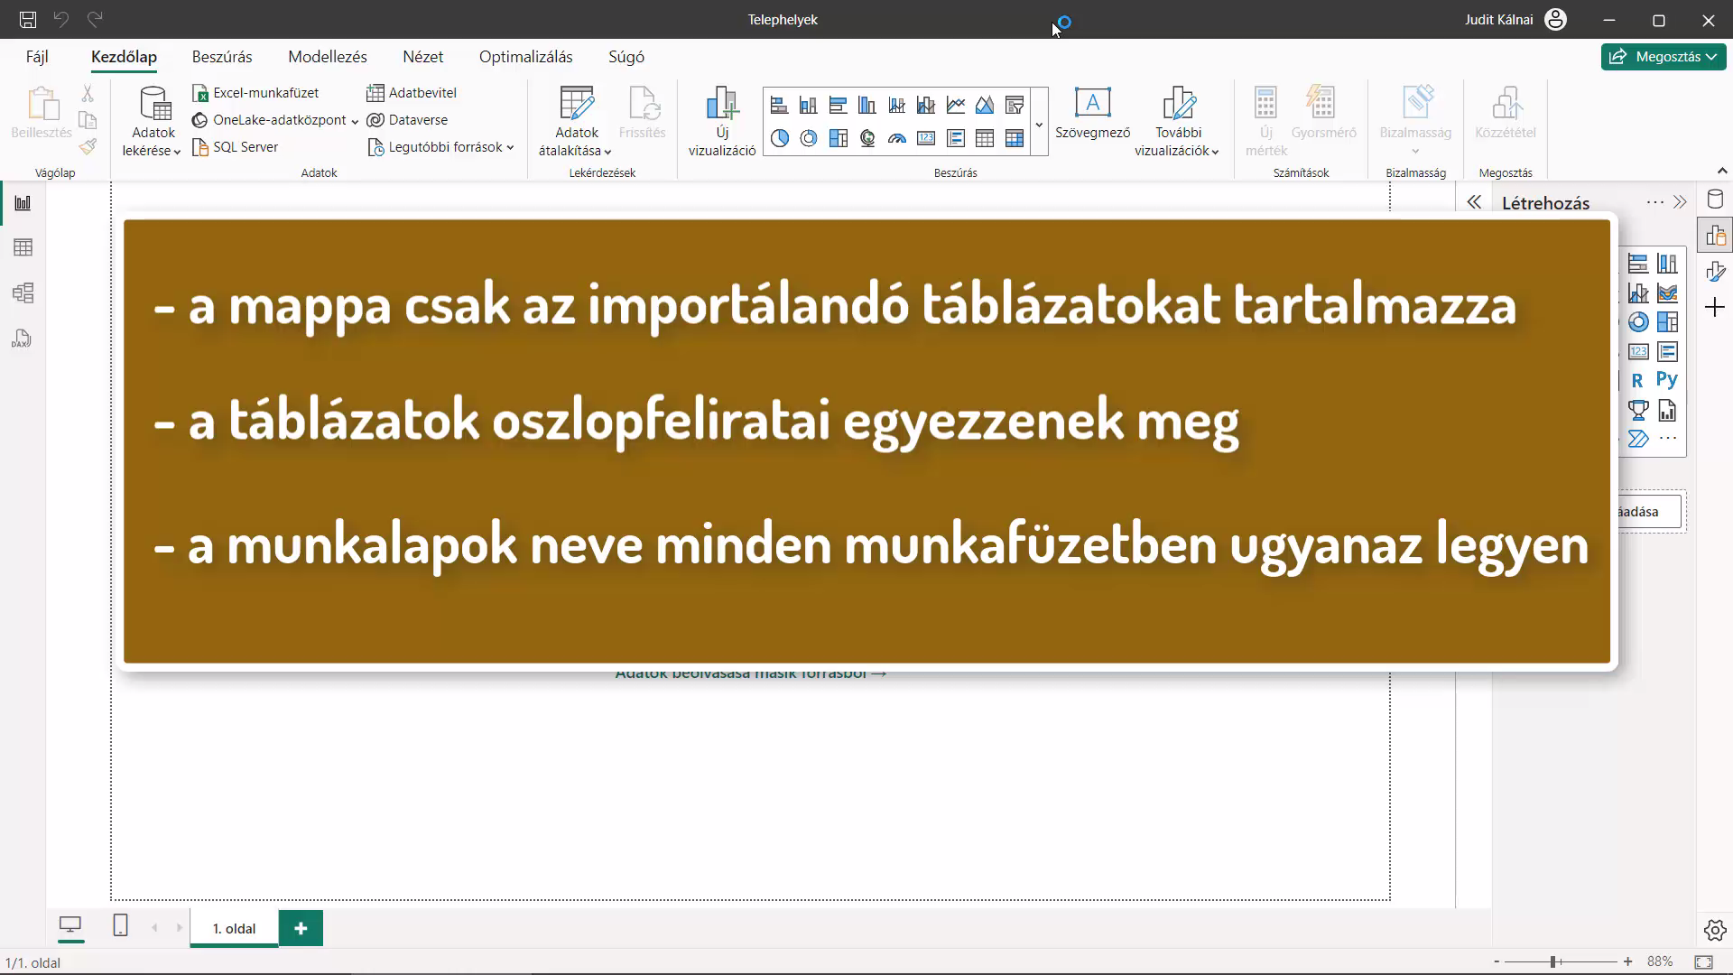
Task: Expand the visualization gallery arrow
Action: pos(1039,125)
